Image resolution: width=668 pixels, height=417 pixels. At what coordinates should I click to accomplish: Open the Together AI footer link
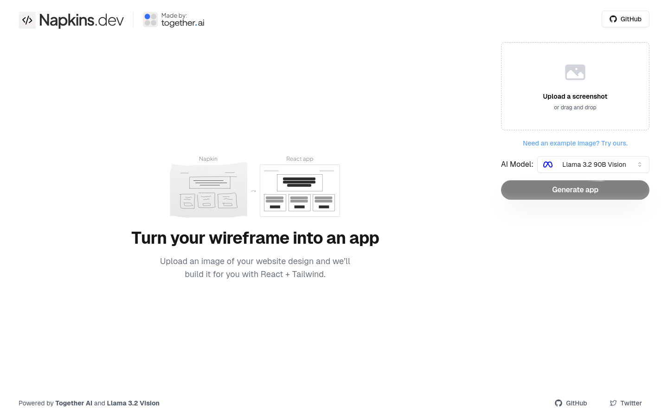[74, 403]
